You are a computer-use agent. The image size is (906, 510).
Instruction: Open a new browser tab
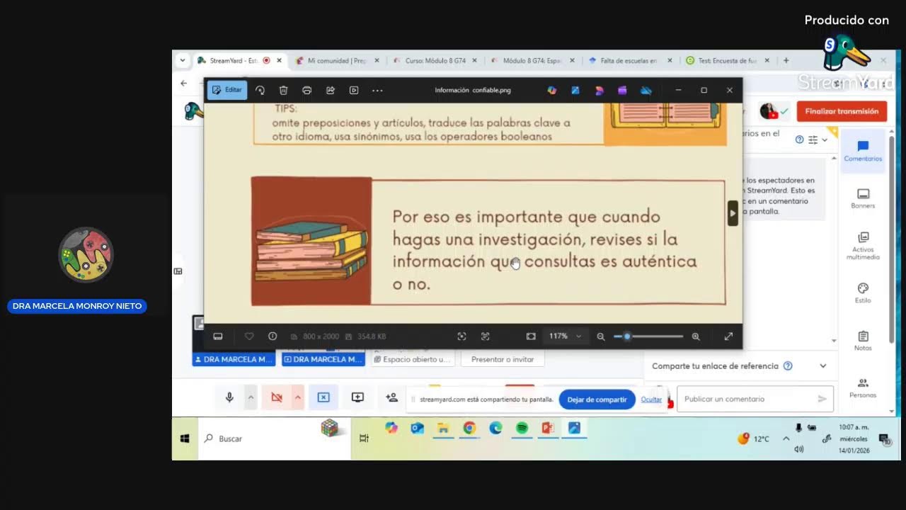786,61
